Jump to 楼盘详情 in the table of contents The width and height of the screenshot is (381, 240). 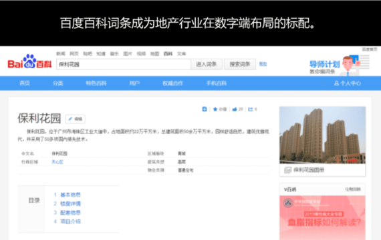point(70,203)
